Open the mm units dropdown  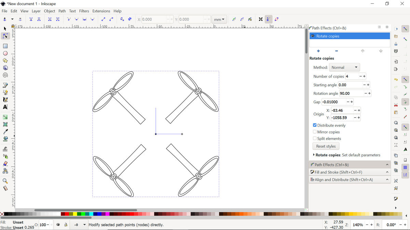219,19
